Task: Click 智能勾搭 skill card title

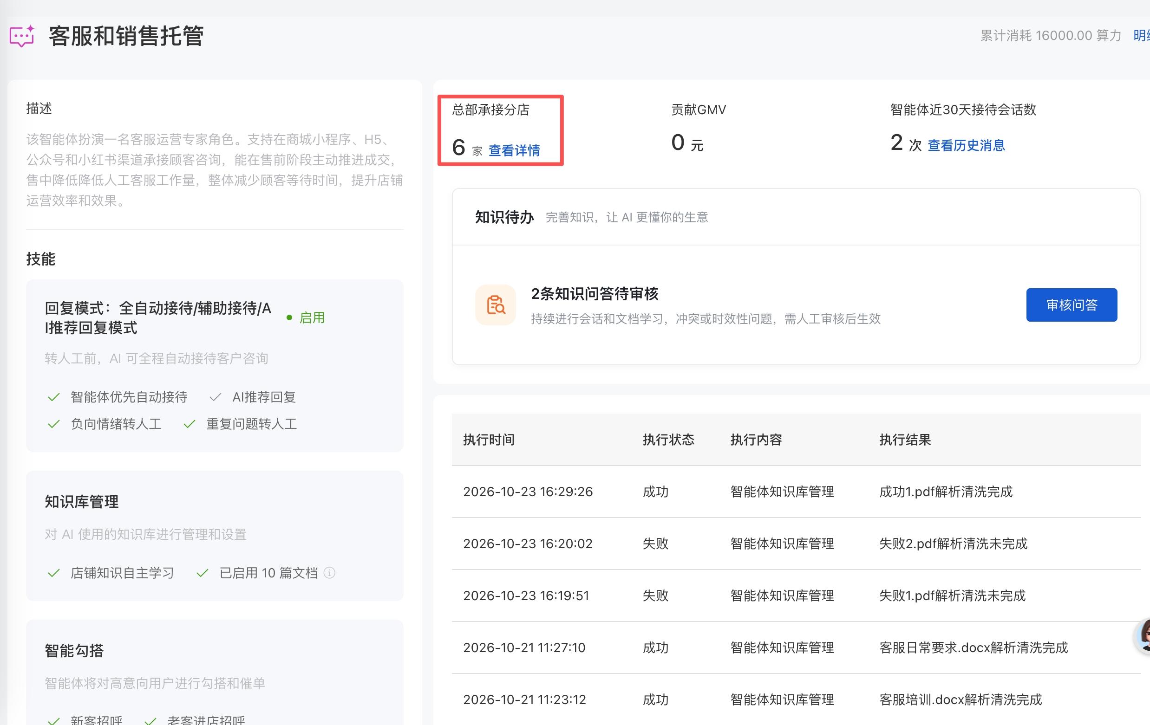Action: coord(74,651)
